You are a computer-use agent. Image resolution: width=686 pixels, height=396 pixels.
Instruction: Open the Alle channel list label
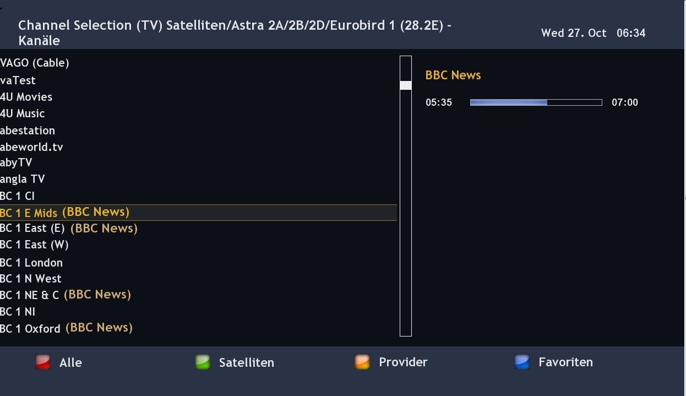[70, 362]
